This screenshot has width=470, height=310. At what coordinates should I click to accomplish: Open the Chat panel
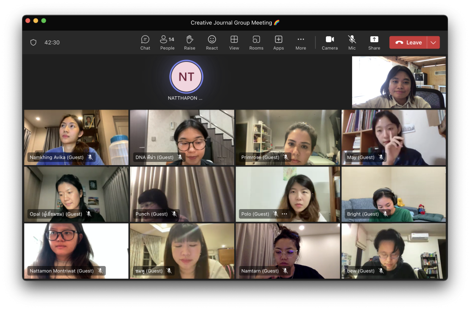pos(145,43)
